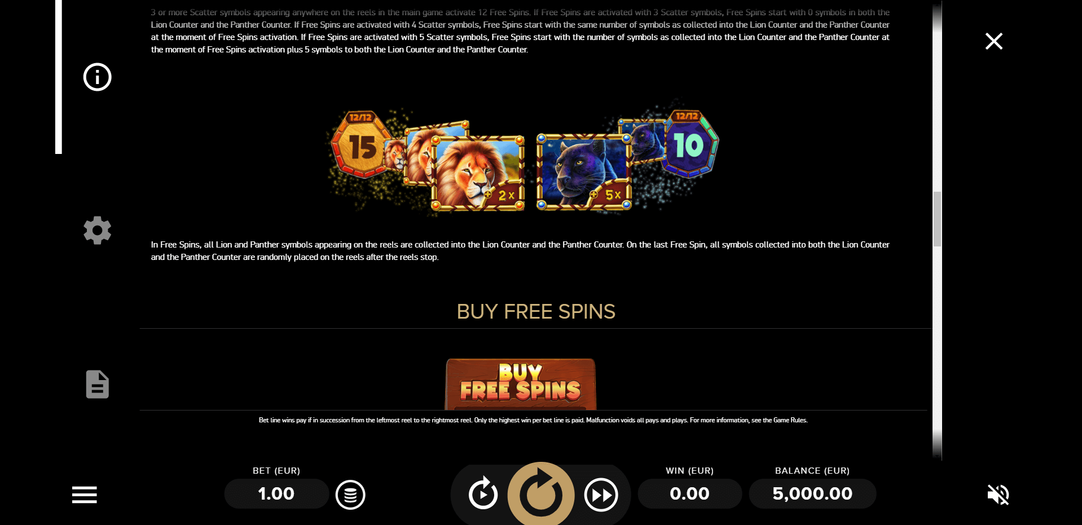Viewport: 1082px width, 525px height.
Task: Open bet level coin stack selector
Action: click(x=350, y=495)
